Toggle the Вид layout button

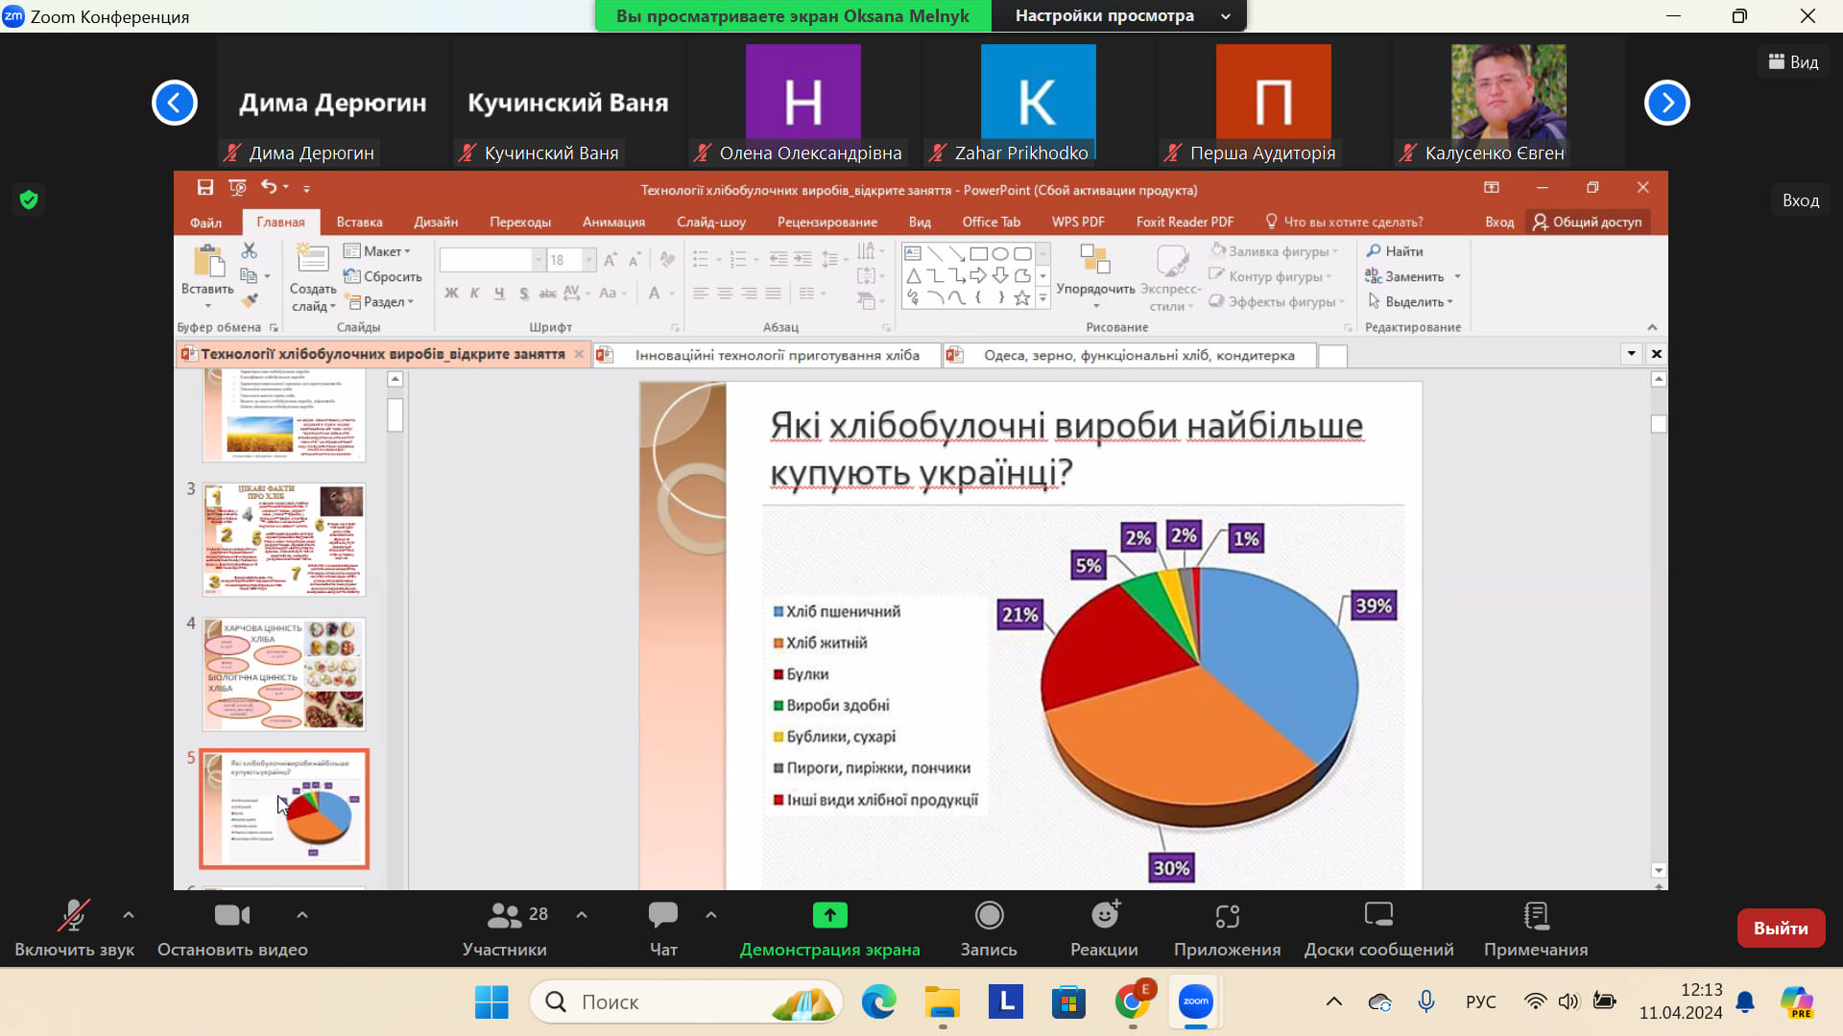click(1793, 62)
